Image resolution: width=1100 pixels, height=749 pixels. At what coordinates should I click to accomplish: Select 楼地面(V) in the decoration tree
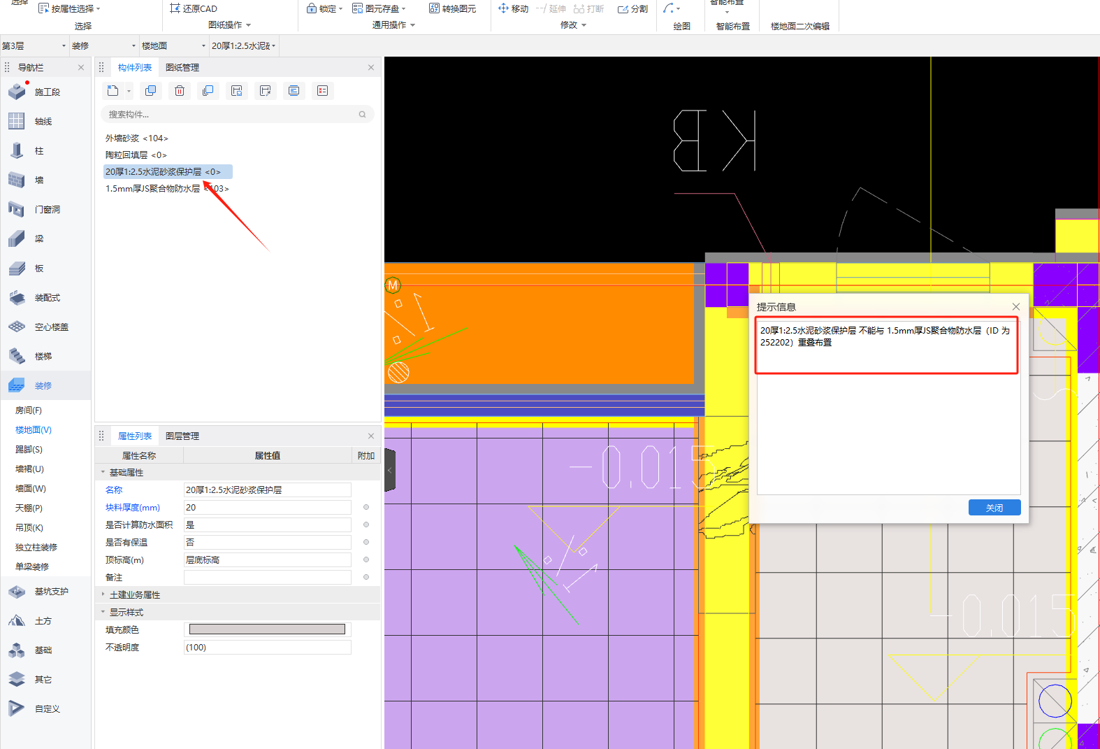pyautogui.click(x=34, y=429)
